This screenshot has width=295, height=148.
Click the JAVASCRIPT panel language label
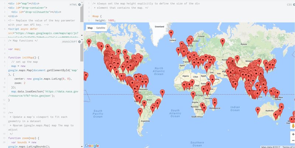(x=69, y=42)
